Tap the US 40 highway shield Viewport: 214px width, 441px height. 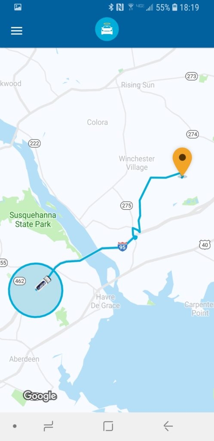click(x=205, y=245)
